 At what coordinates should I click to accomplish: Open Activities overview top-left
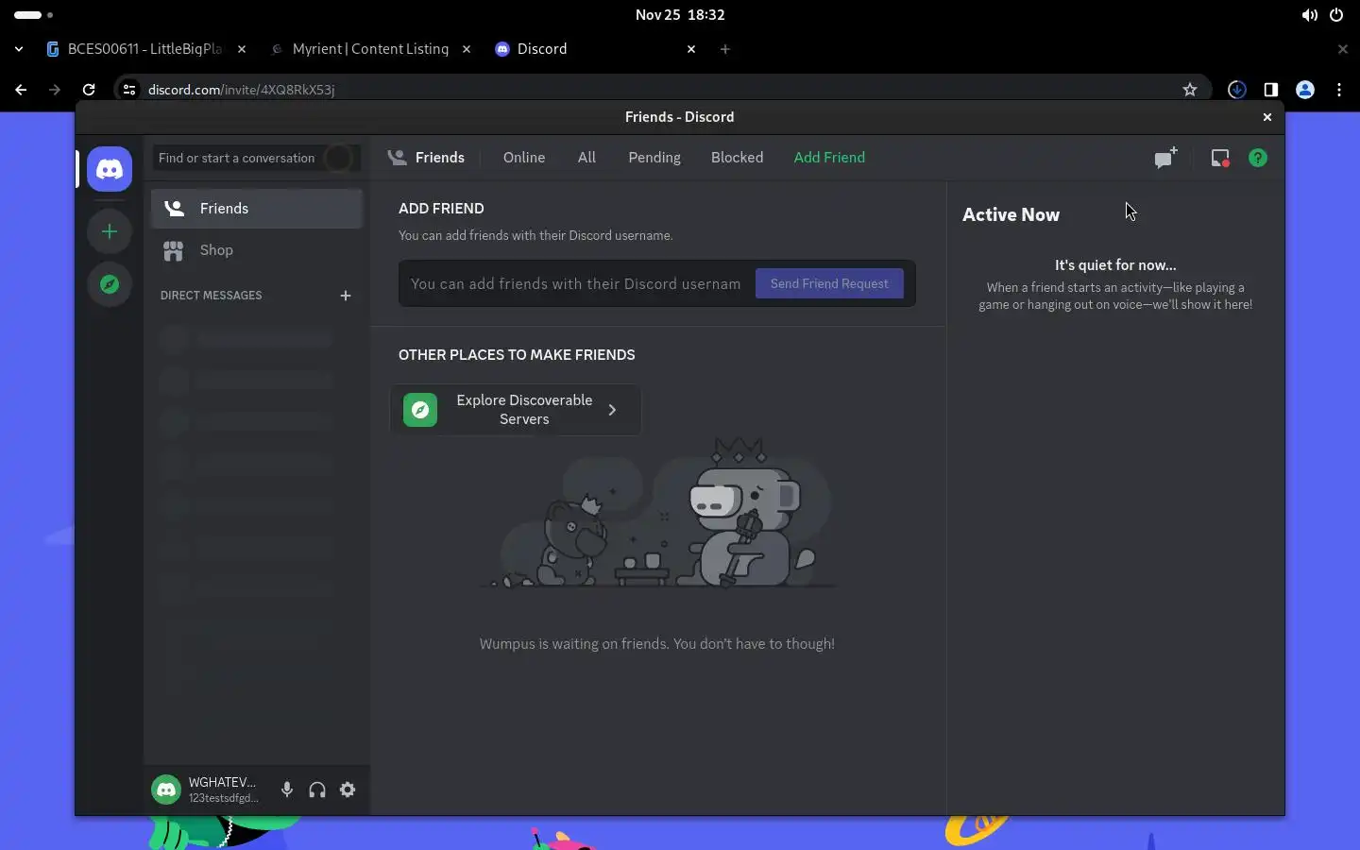click(x=33, y=15)
